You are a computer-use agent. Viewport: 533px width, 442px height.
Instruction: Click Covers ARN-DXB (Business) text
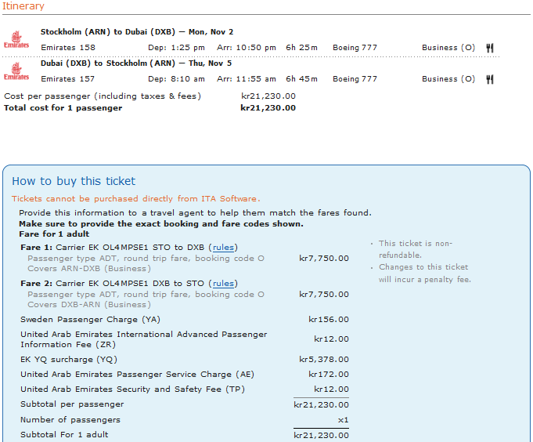[89, 269]
